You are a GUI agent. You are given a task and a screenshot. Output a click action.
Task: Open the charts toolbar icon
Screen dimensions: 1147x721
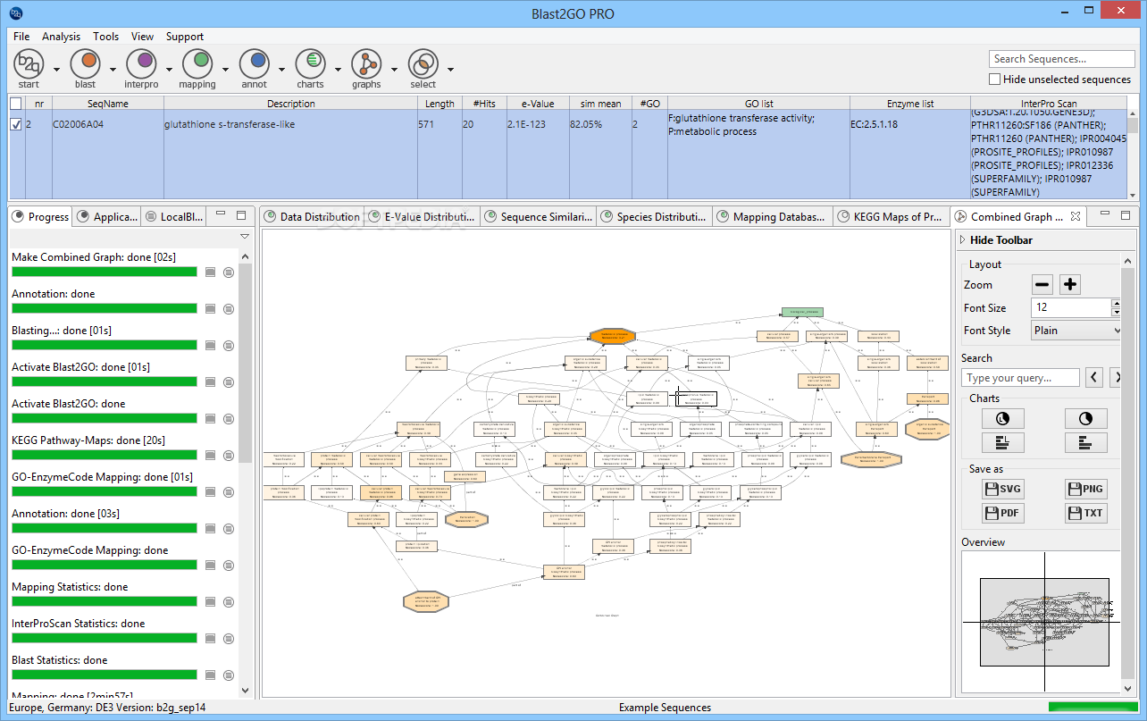(311, 63)
